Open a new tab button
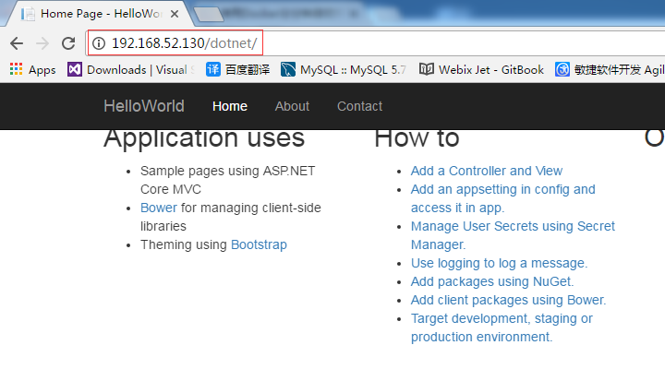This screenshot has width=665, height=369. 208,15
